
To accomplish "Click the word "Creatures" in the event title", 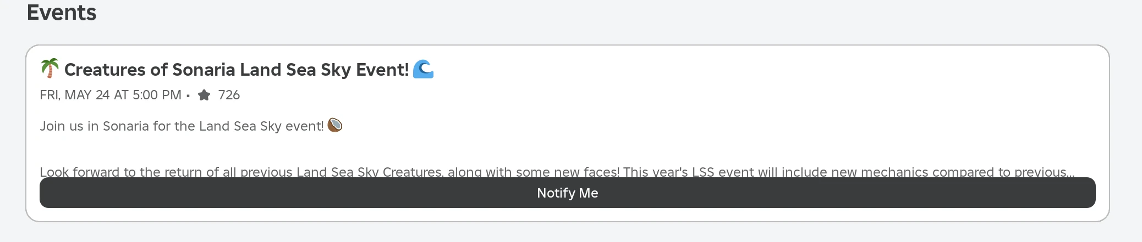I will click(x=105, y=70).
